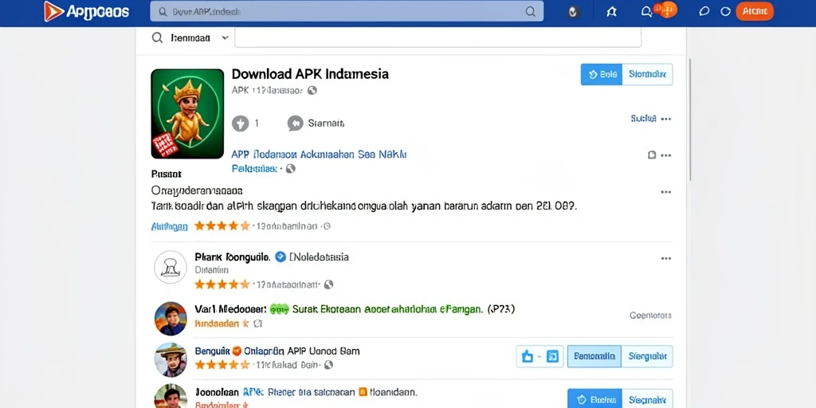
Task: Click the orange badge icon after Benguik
Action: tap(236, 351)
